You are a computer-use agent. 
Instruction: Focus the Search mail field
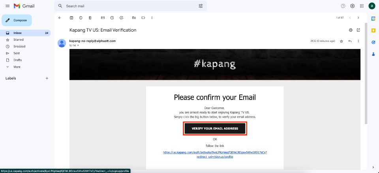pos(131,6)
